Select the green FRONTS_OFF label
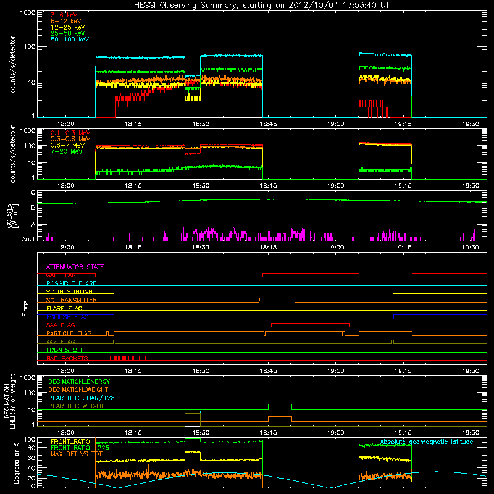Image resolution: width=494 pixels, height=494 pixels. tap(65, 350)
